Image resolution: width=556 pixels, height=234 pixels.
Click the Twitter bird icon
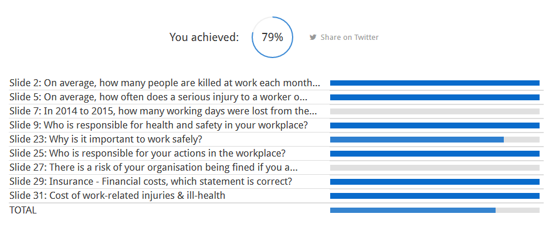(x=313, y=37)
